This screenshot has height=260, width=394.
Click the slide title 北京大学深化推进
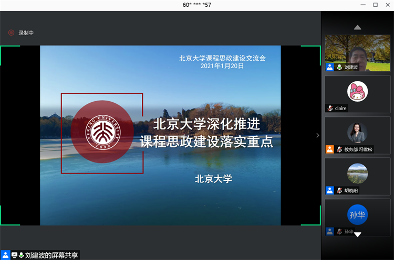[x=206, y=124]
